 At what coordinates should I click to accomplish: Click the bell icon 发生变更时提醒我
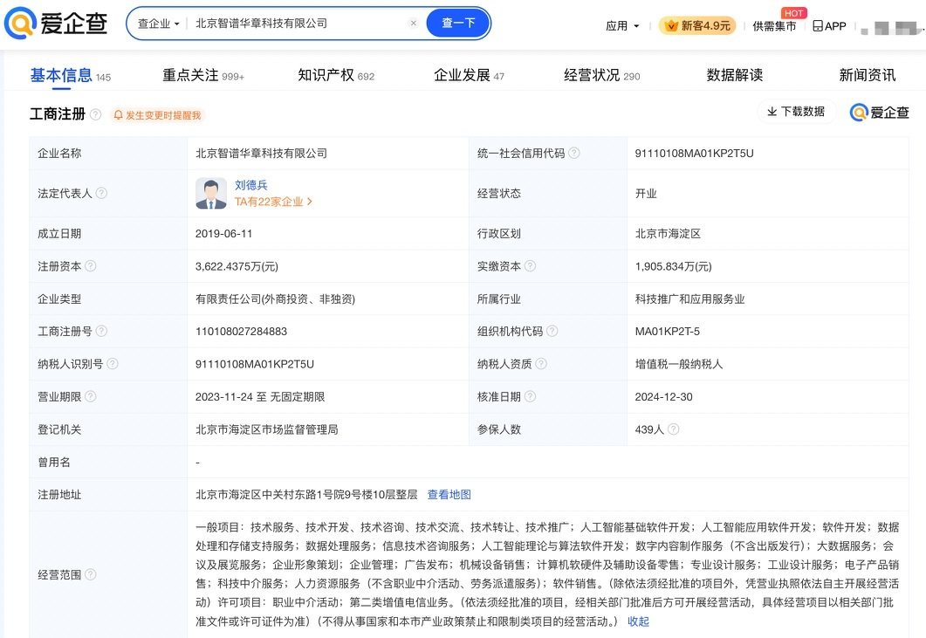coord(119,115)
